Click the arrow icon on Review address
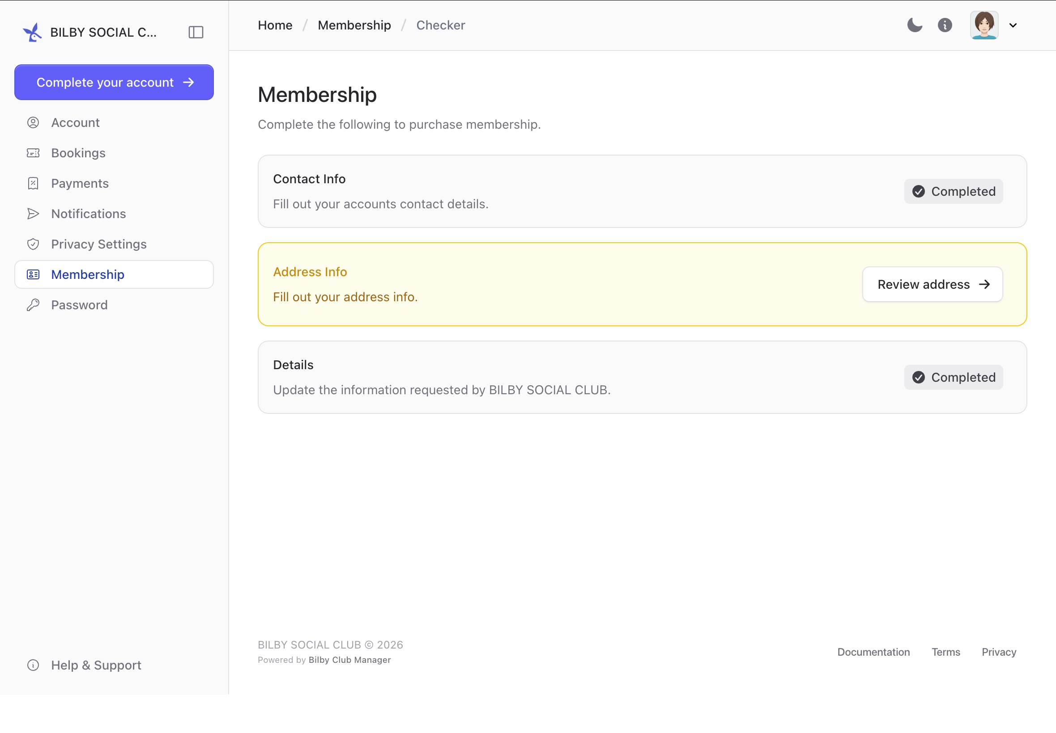The width and height of the screenshot is (1056, 733). point(984,284)
